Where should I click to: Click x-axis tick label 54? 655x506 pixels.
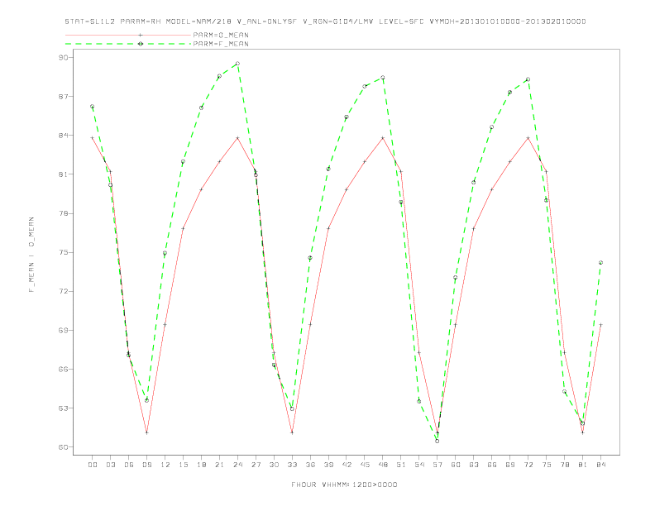[x=419, y=465]
